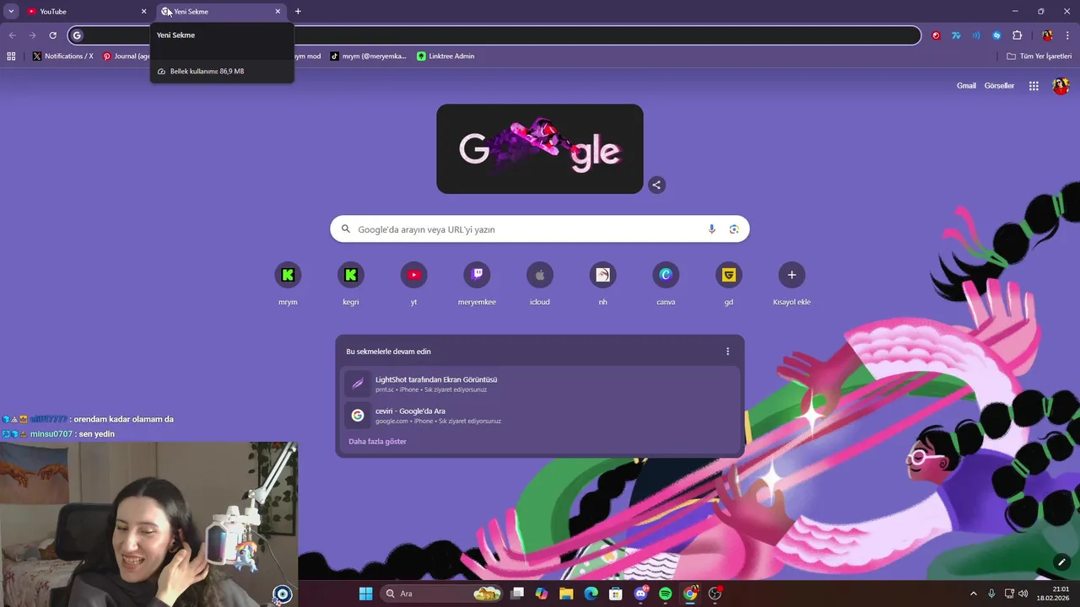1080x607 pixels.
Task: Open the red record extension icon
Action: 937,35
